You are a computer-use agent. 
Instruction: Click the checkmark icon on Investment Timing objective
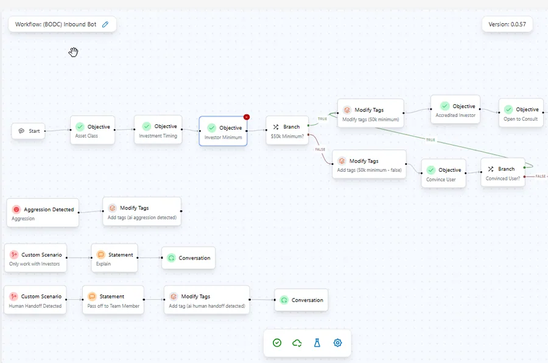(146, 126)
